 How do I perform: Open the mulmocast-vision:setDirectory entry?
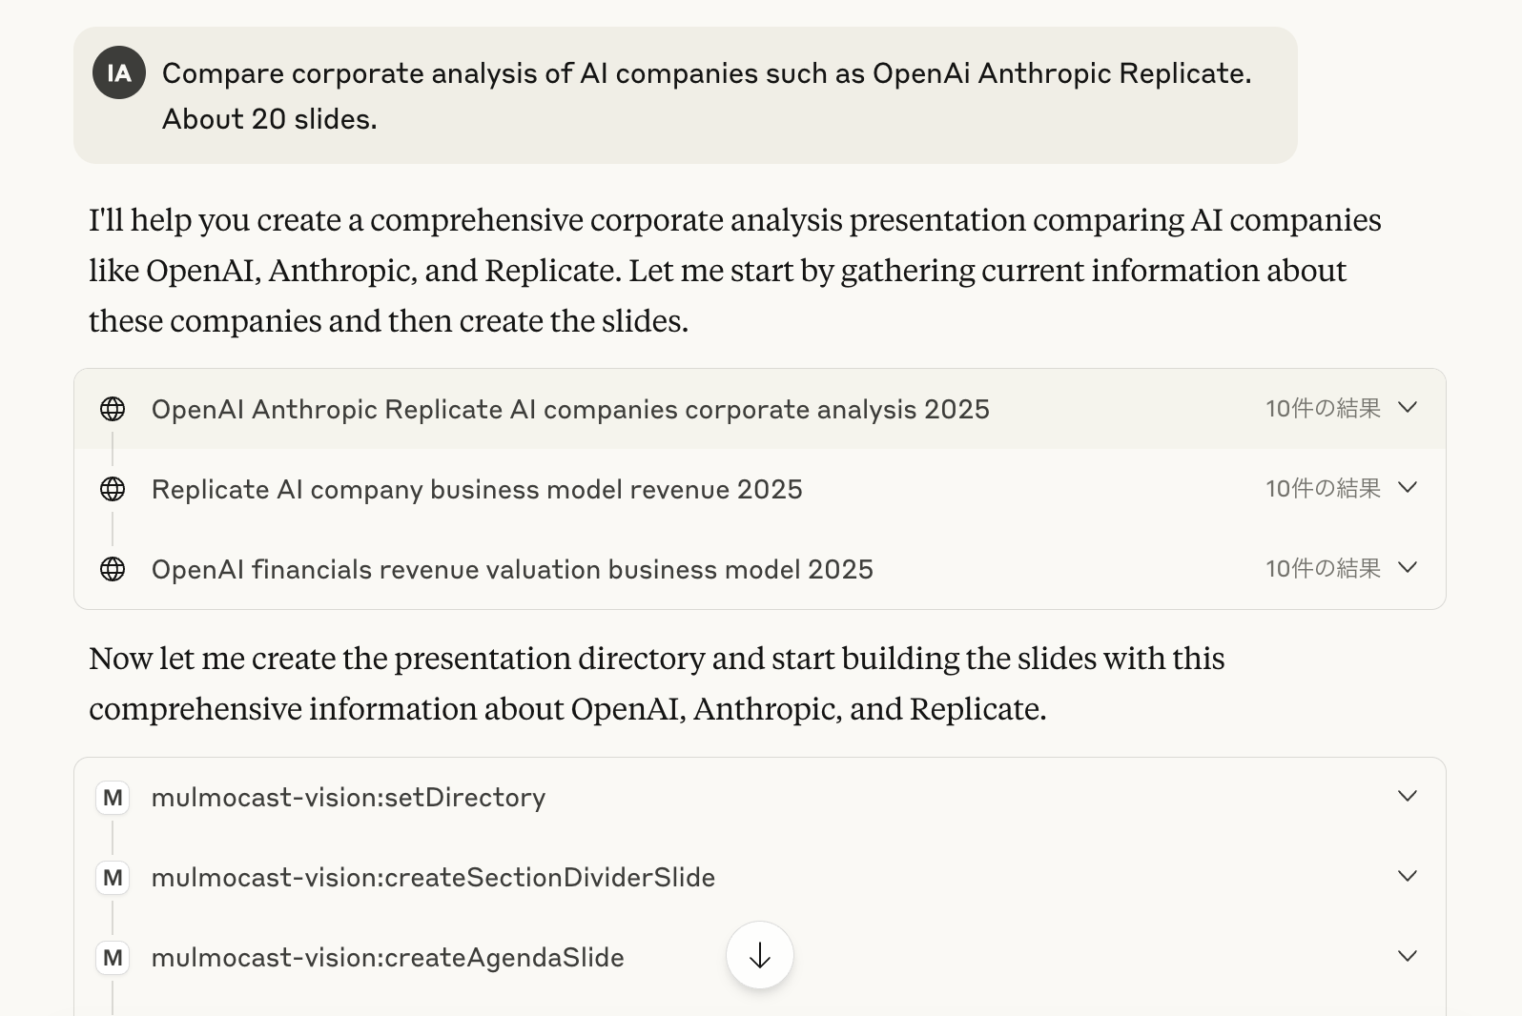[x=348, y=798]
